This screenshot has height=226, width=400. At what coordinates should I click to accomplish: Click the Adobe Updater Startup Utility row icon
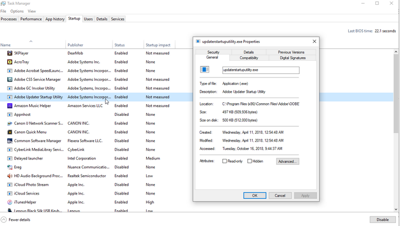(x=10, y=97)
